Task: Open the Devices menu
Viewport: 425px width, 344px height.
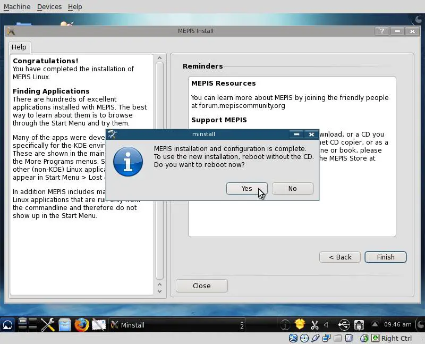Action: [x=49, y=6]
